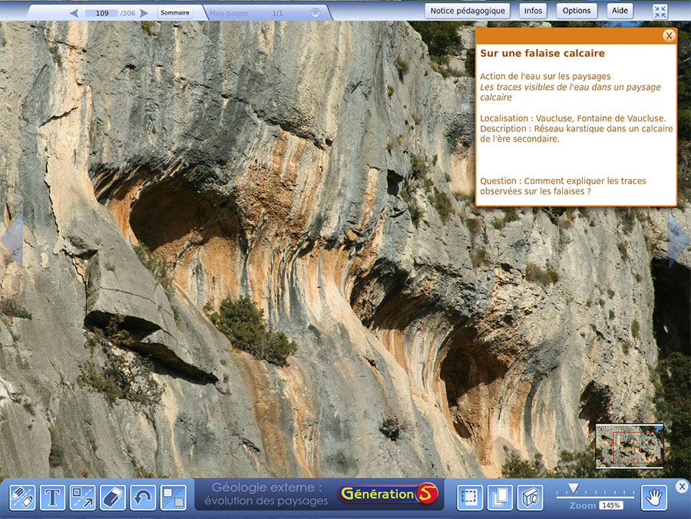
Task: Take a snapshot with the camera icon
Action: (530, 498)
